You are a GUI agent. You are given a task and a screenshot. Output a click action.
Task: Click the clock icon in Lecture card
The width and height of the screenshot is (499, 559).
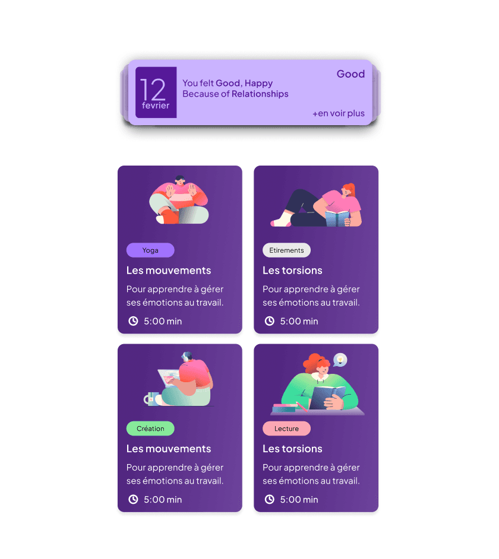[270, 500]
